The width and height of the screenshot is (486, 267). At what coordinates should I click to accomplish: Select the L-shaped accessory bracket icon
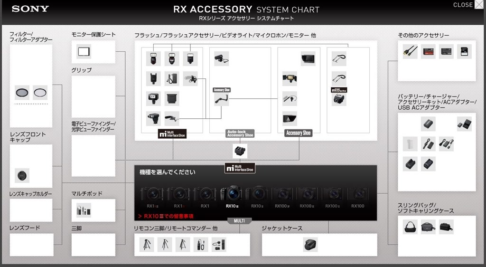point(222,99)
